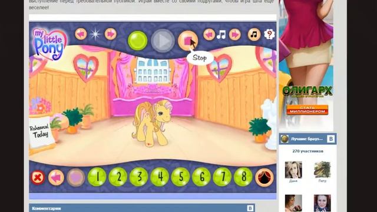This screenshot has height=212, width=377.
Task: Click the pink back arrow button
Action: pos(56,178)
